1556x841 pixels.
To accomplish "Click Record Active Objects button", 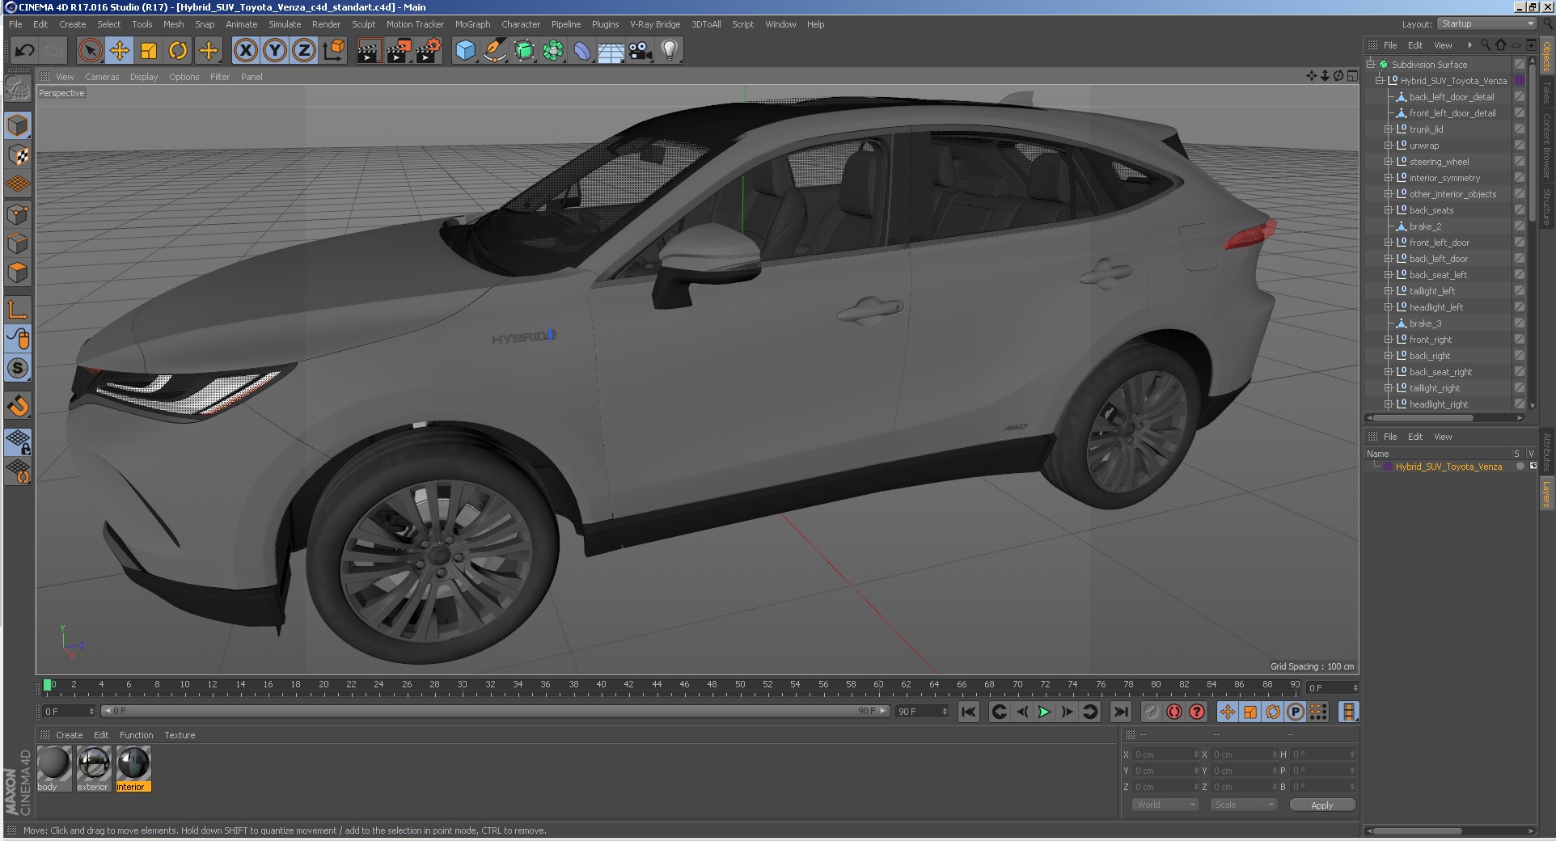I will coord(1151,712).
